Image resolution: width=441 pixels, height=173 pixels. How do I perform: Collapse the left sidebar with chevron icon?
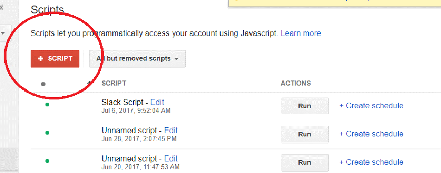(1, 7)
